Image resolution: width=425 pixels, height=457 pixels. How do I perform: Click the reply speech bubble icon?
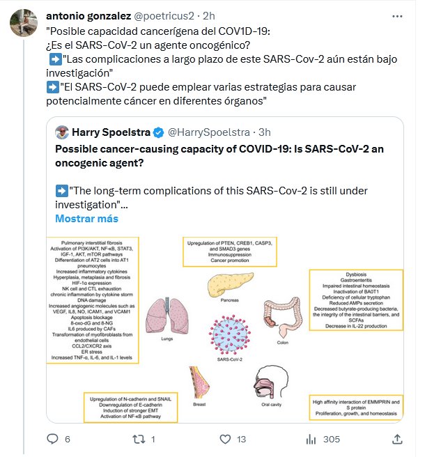(x=52, y=439)
